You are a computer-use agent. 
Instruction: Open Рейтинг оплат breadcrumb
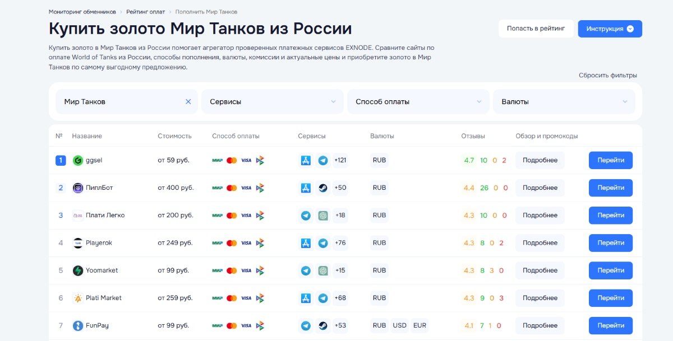[145, 12]
